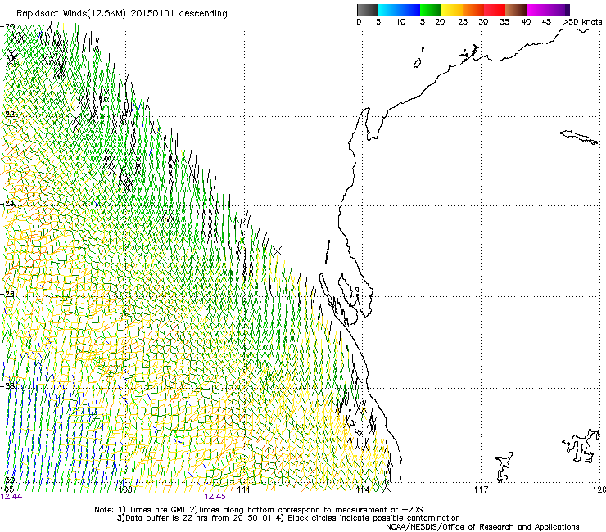Viewport: 606px width, 532px height.
Task: Click the '-24' latitude axis label
Action: point(7,204)
